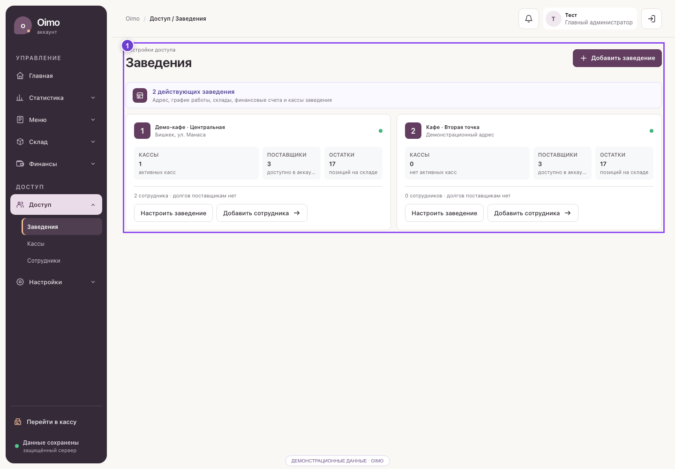
Task: Expand the Настройки section chevron
Action: (93, 282)
